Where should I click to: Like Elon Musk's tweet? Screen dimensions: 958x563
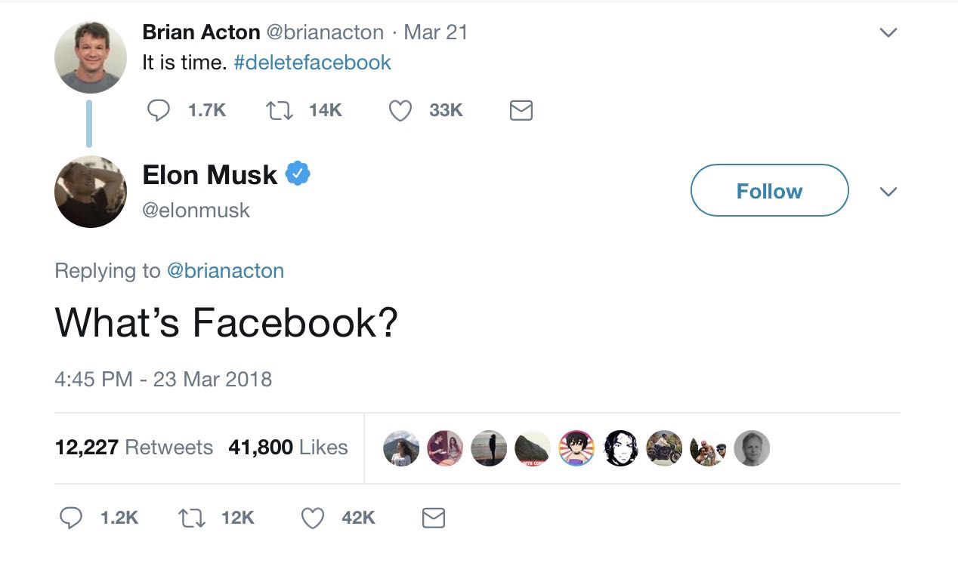pos(312,518)
